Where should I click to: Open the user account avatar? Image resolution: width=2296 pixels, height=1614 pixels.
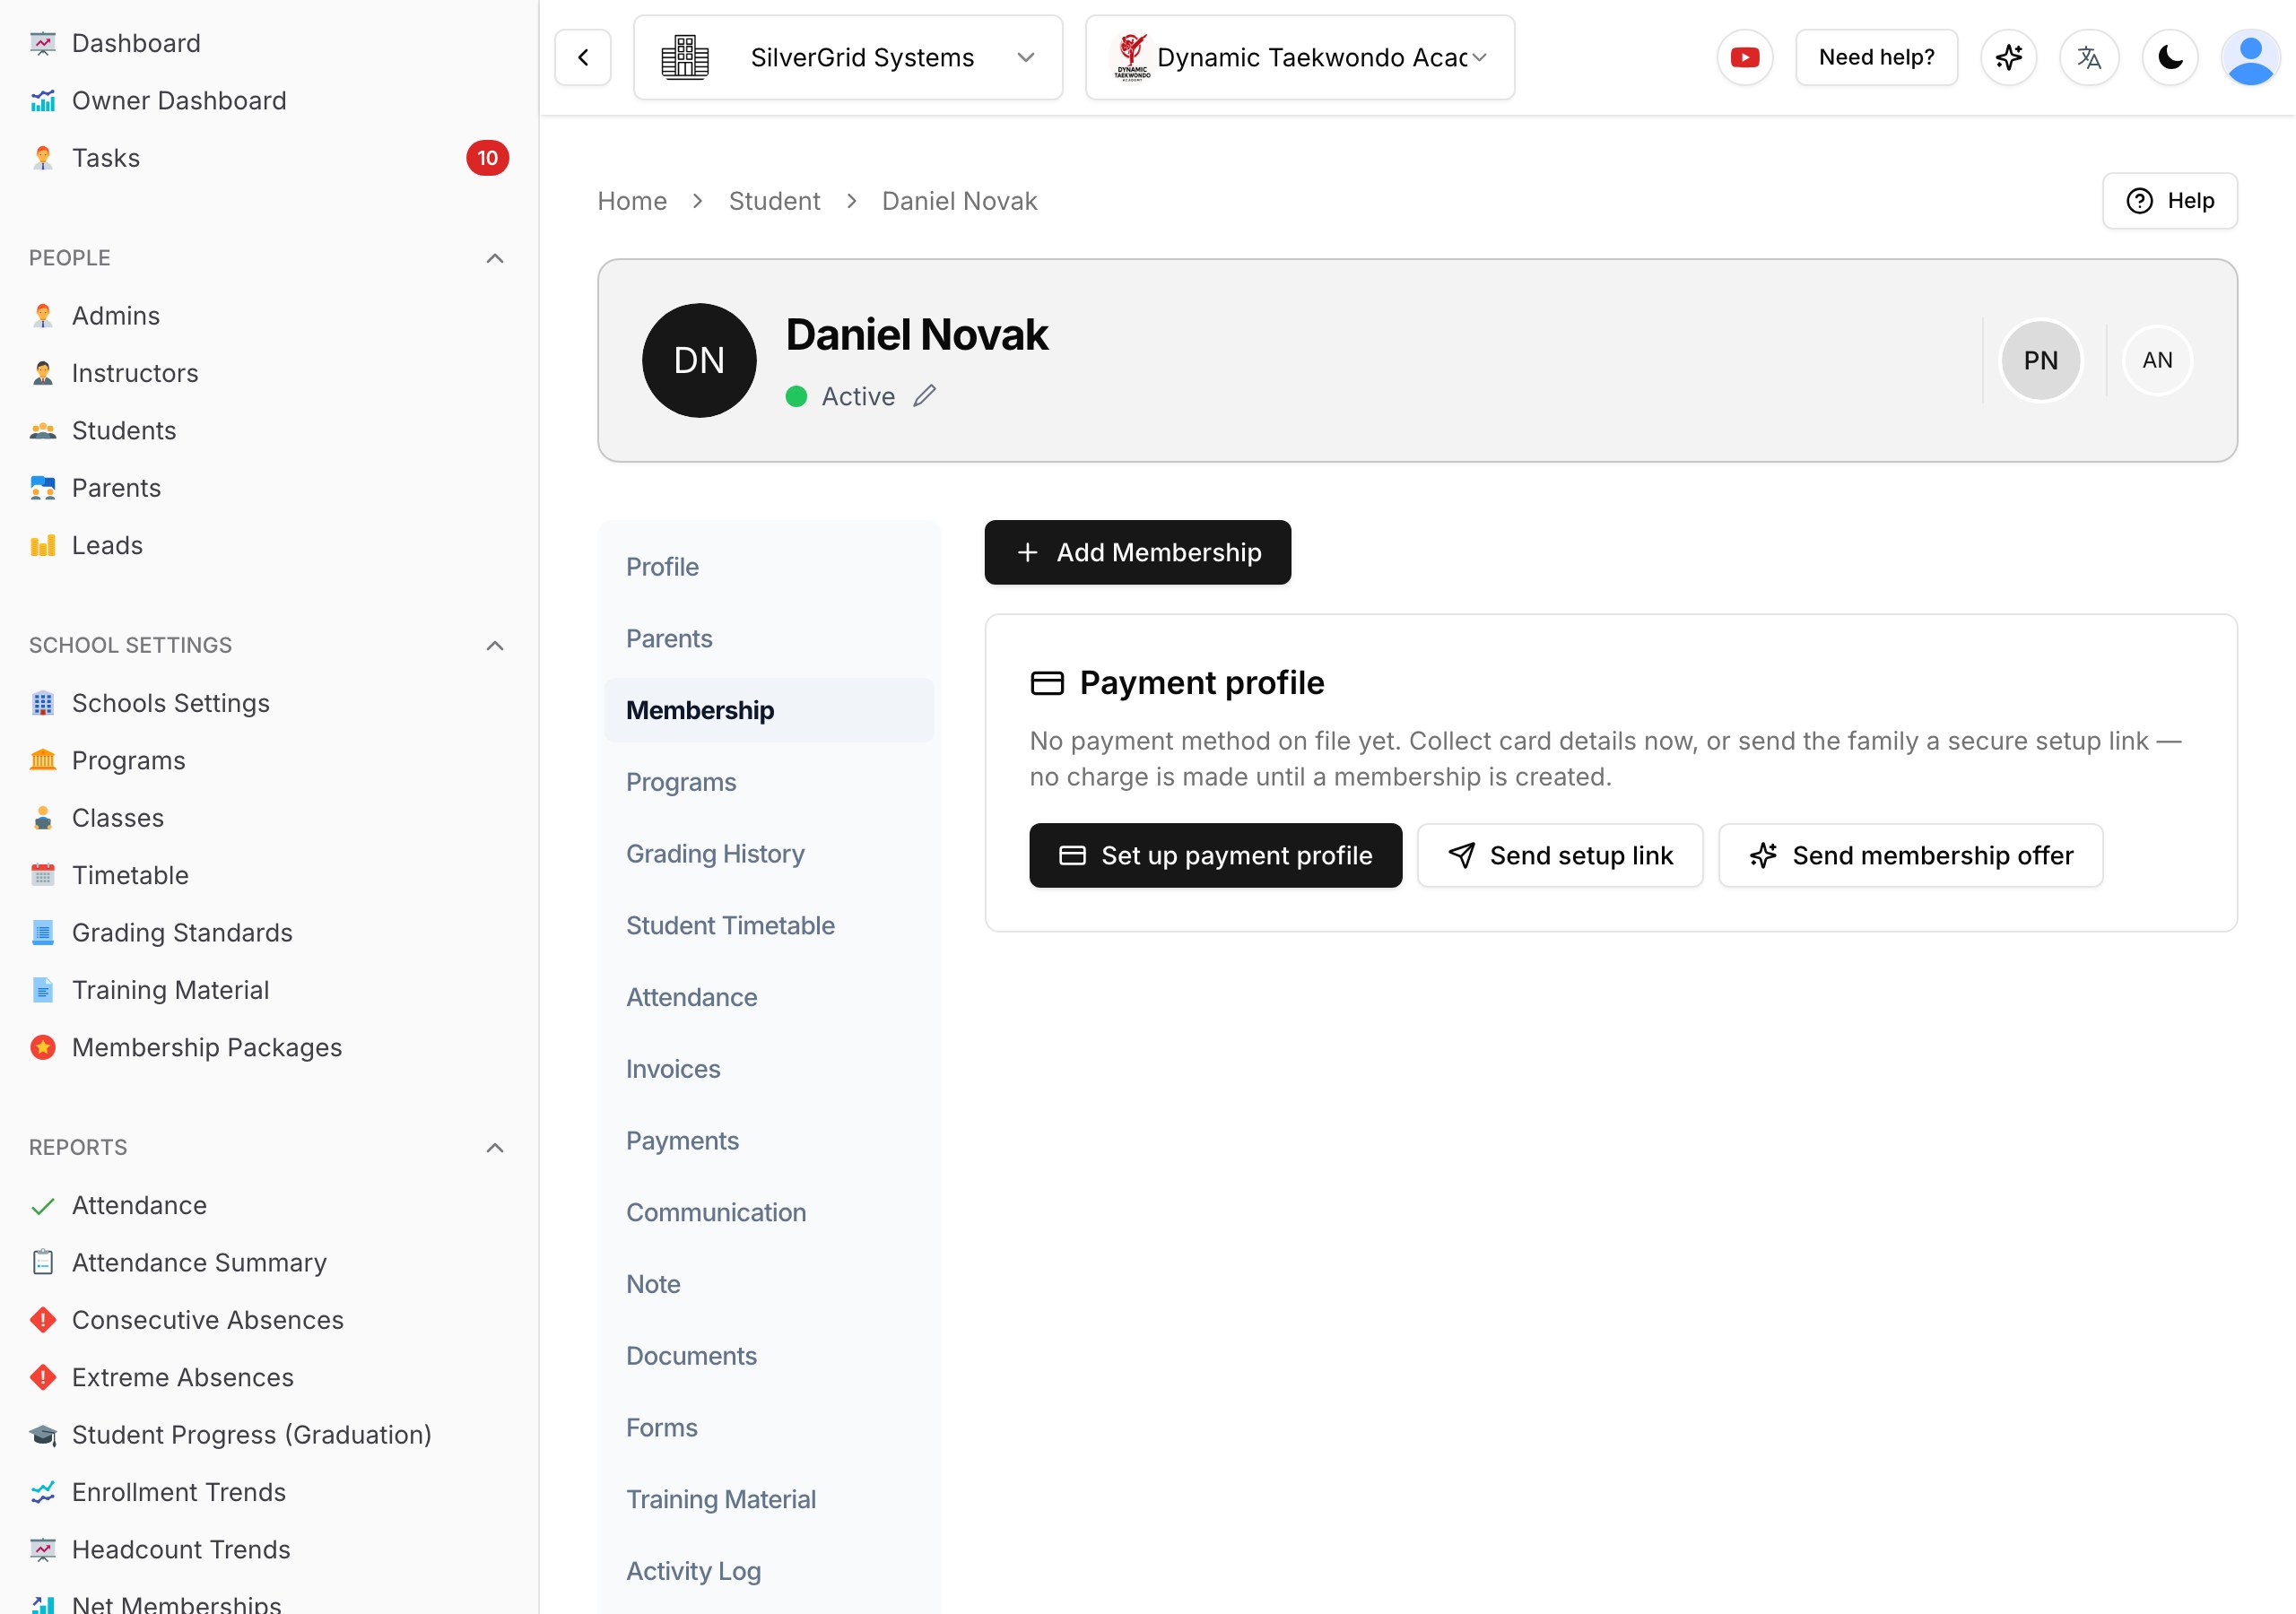(x=2251, y=58)
